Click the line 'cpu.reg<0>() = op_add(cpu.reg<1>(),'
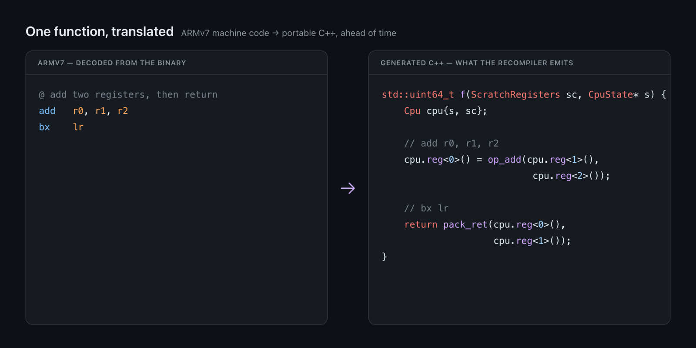 click(x=502, y=160)
